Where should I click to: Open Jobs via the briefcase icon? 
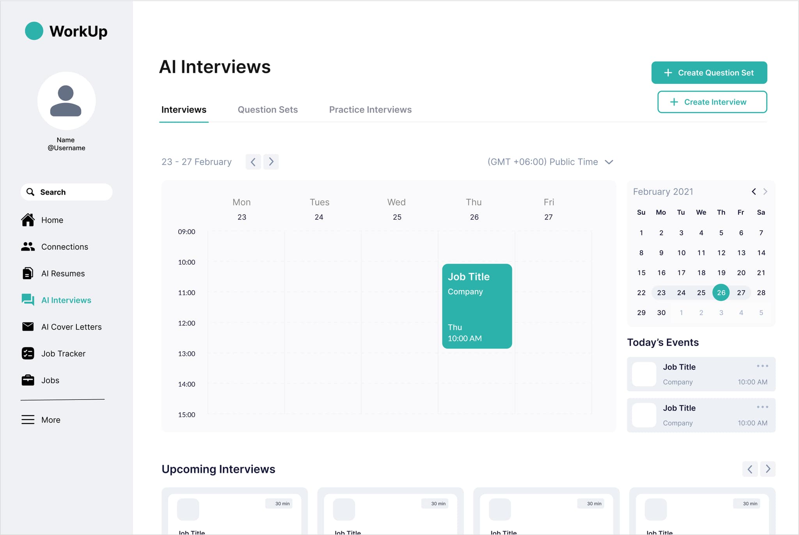[28, 380]
